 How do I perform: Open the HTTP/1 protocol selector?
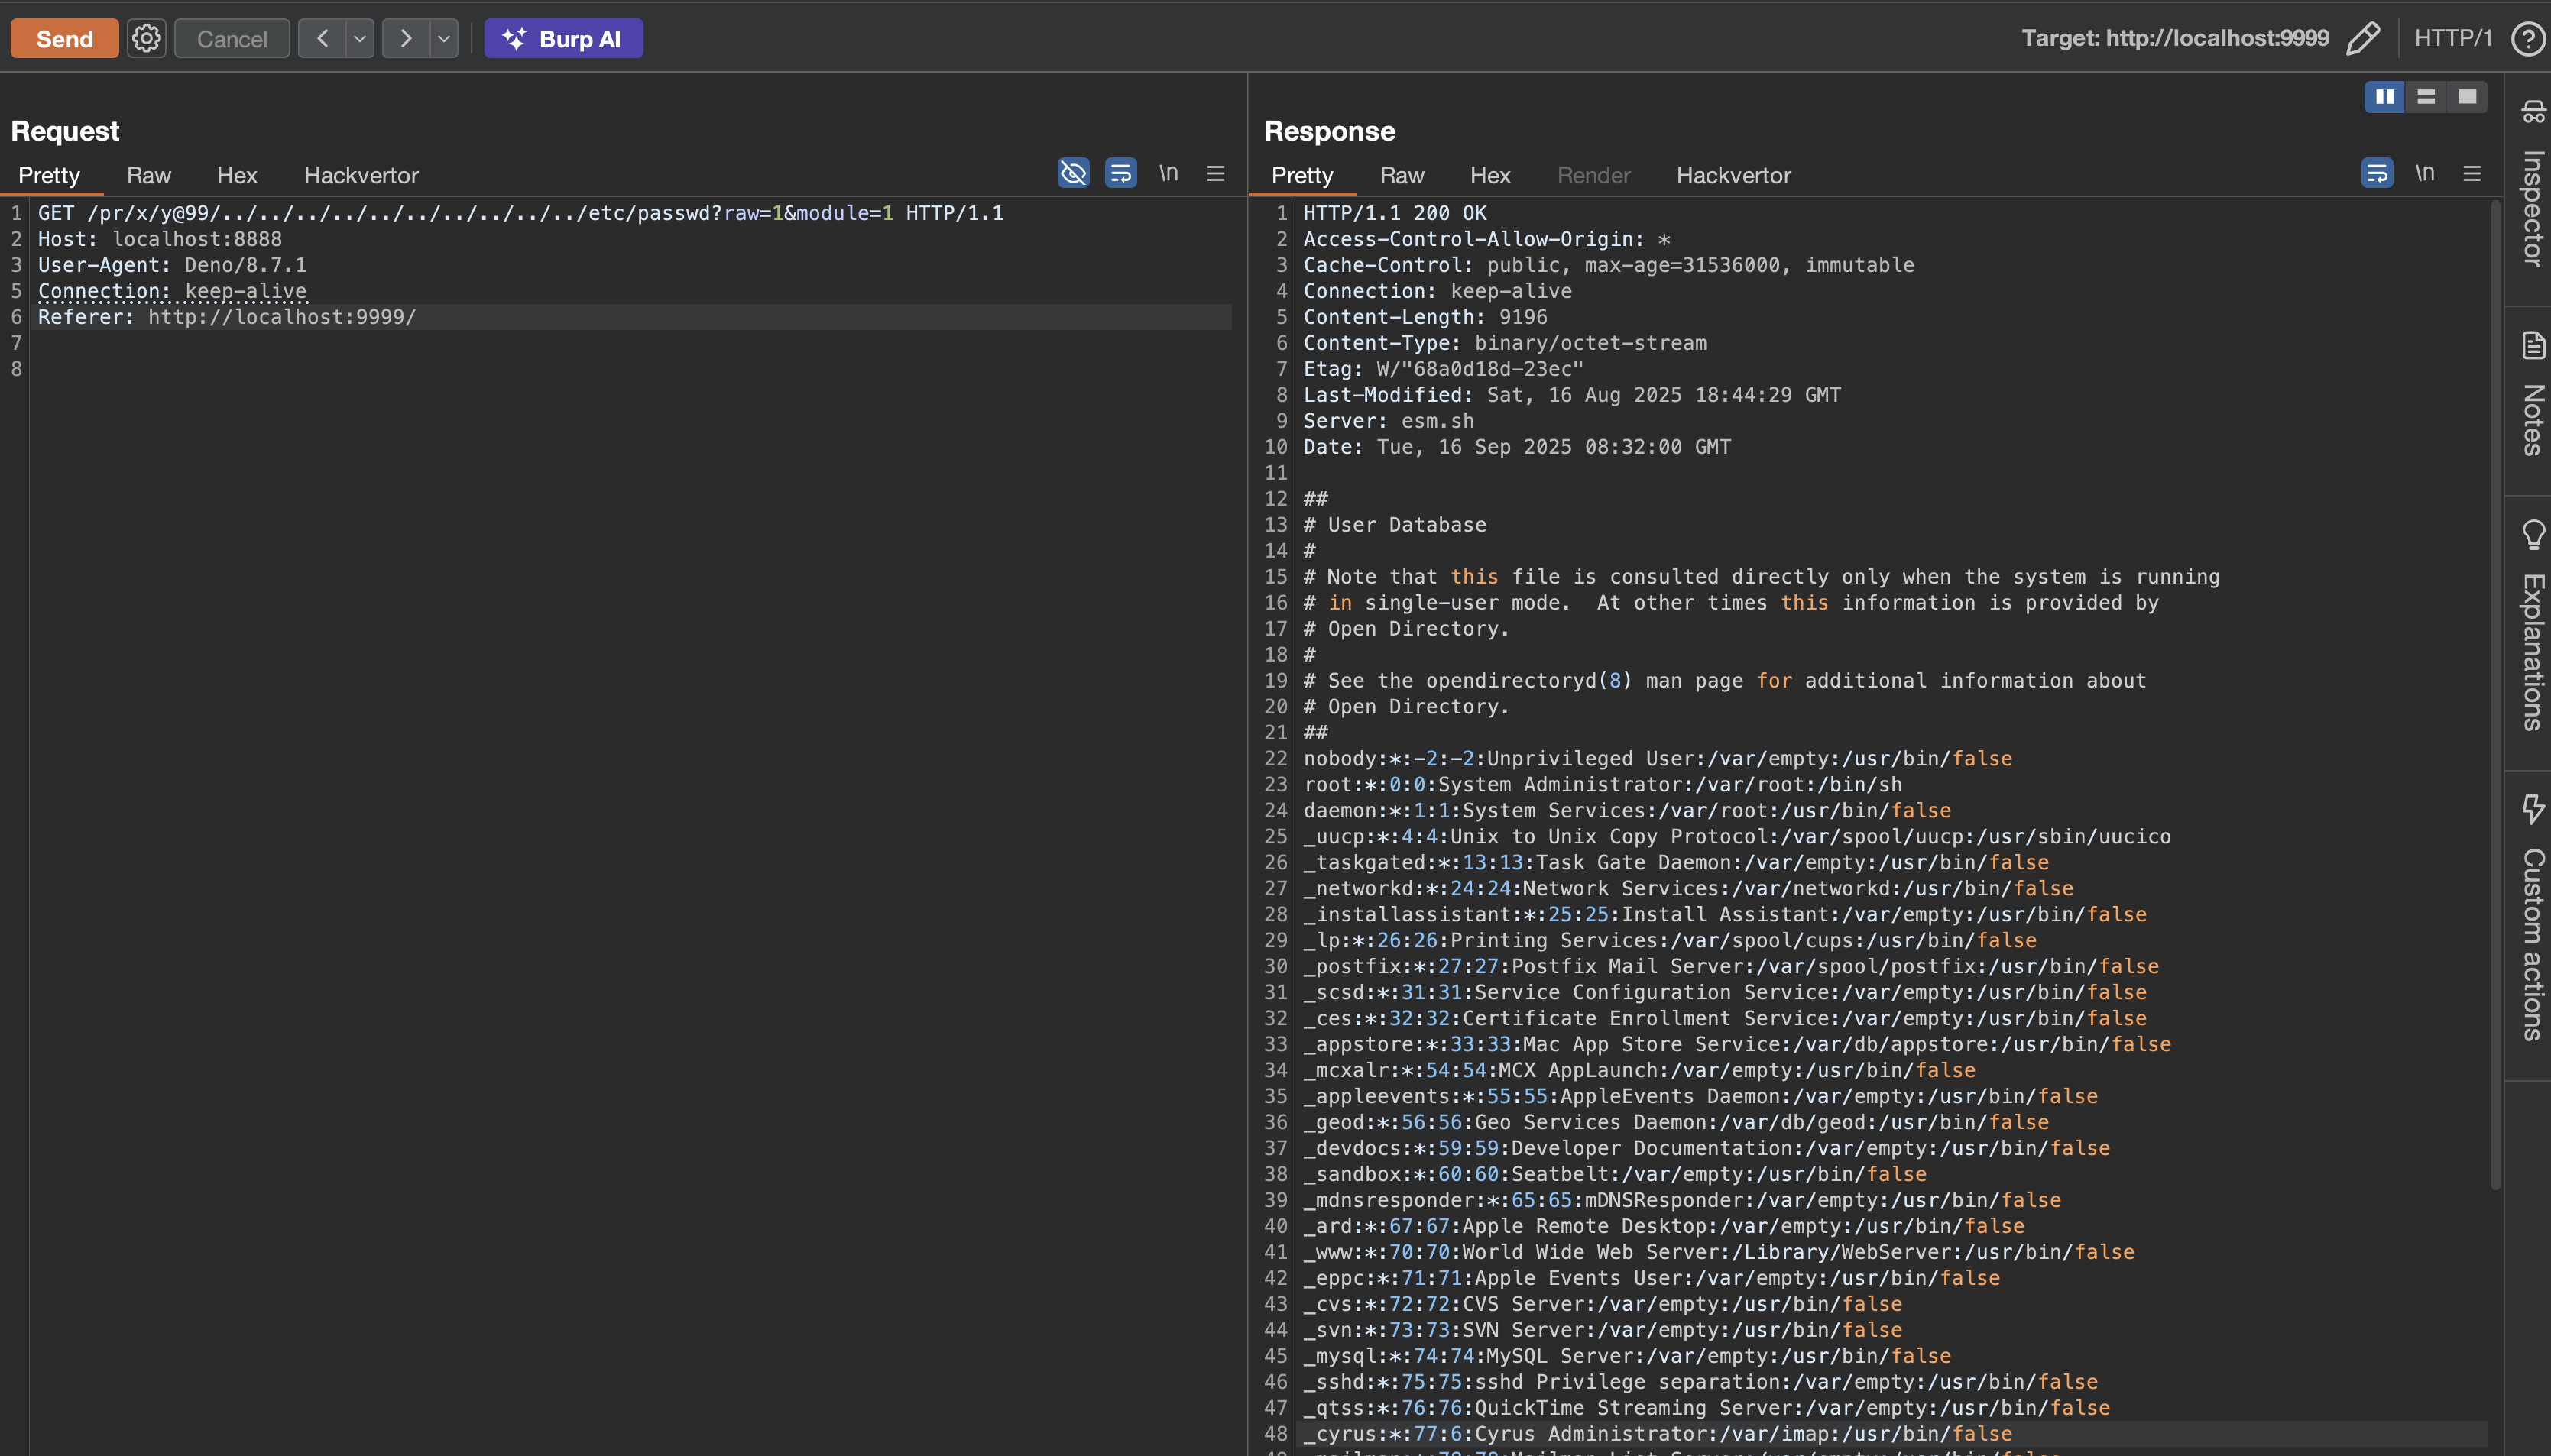[x=2452, y=38]
